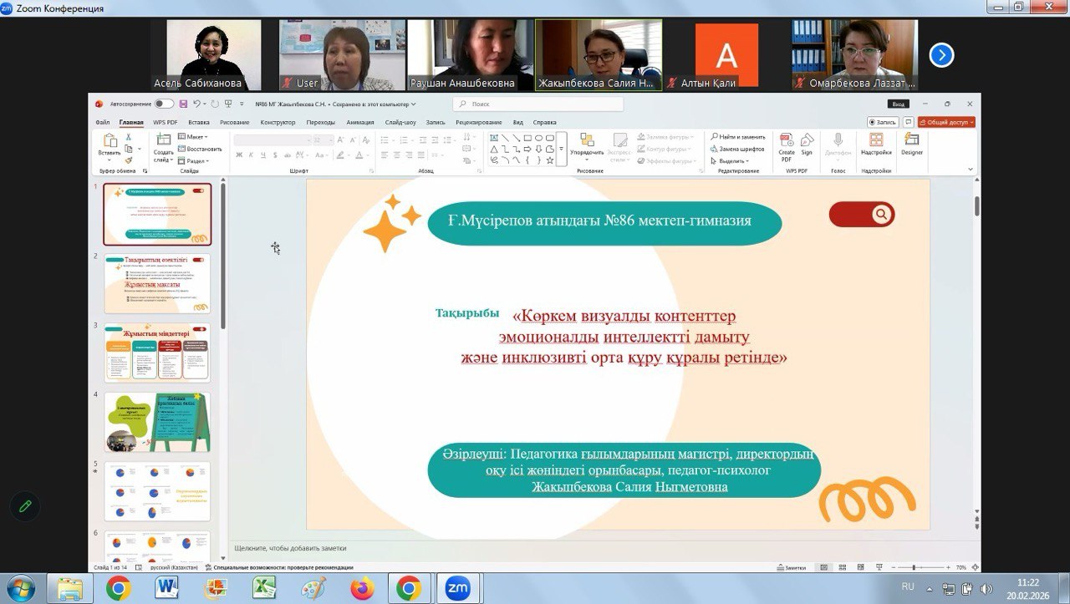1070x604 pixels.
Task: Switch to slide sorter view
Action: click(842, 568)
